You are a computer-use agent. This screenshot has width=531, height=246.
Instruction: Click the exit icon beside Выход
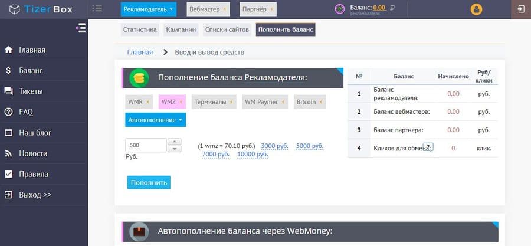[8, 195]
